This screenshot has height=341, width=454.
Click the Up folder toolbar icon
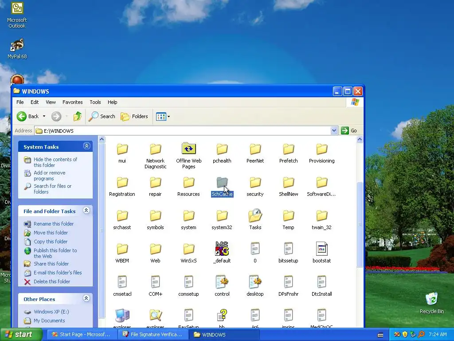point(77,116)
